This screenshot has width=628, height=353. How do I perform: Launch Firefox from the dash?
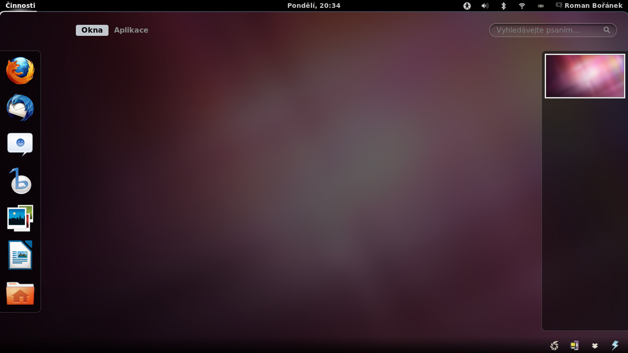[20, 71]
